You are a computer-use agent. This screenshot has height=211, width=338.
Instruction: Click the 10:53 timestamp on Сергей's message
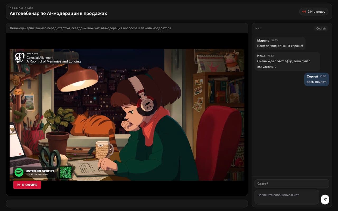click(323, 76)
